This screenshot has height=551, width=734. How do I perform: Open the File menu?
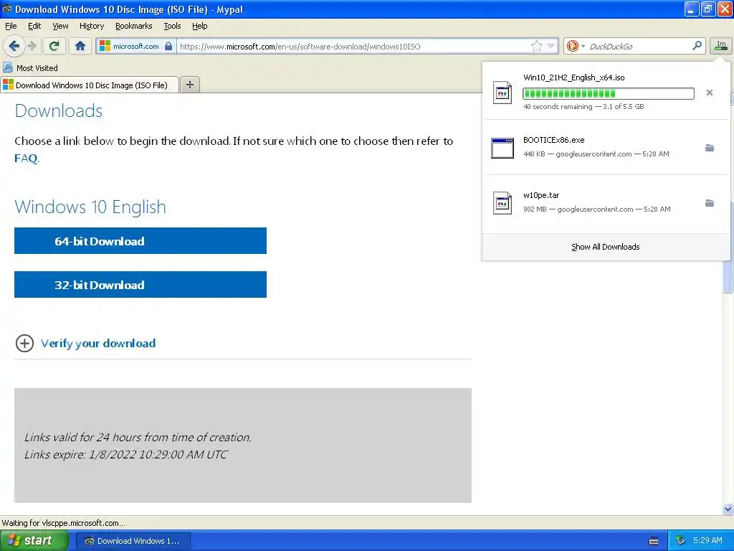11,26
